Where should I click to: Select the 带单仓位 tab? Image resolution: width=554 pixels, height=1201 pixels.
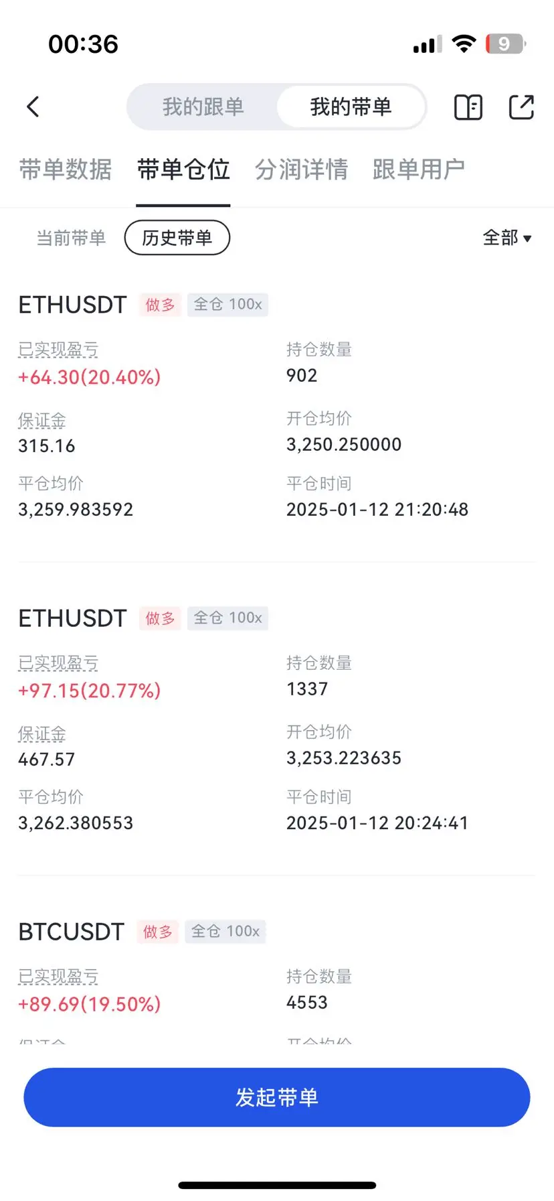(x=183, y=169)
